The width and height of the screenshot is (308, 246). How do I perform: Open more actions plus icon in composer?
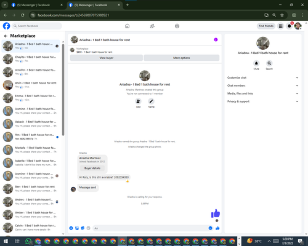pyautogui.click(x=71, y=228)
